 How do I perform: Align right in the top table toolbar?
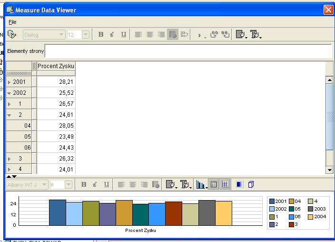[x=161, y=34]
